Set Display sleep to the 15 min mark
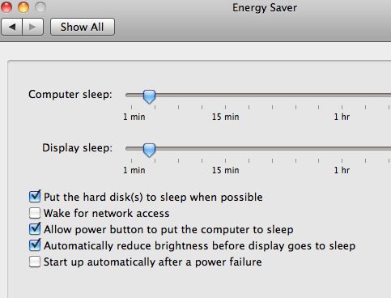 click(x=225, y=148)
